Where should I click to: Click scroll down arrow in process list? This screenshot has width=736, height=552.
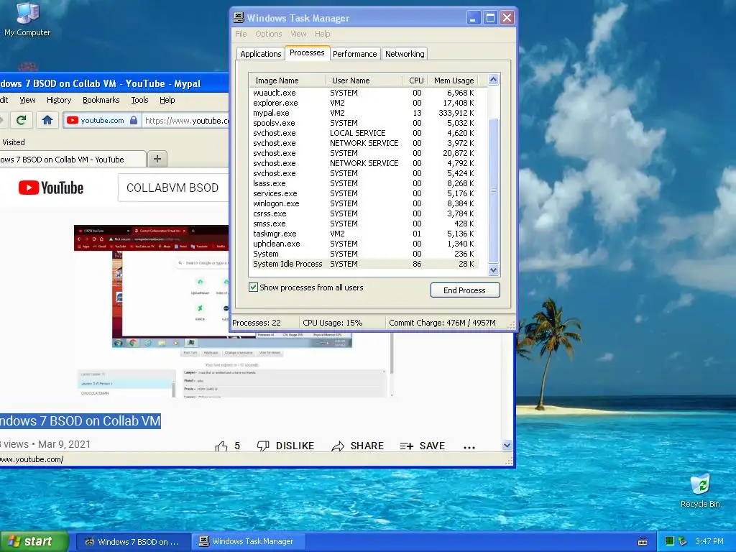click(x=493, y=270)
